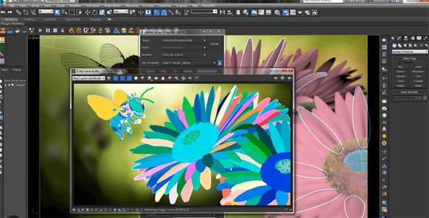This screenshot has height=218, width=429.
Task: Open Select by Name tool
Action: [x=65, y=13]
